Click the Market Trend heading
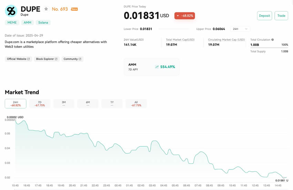 pyautogui.click(x=22, y=92)
